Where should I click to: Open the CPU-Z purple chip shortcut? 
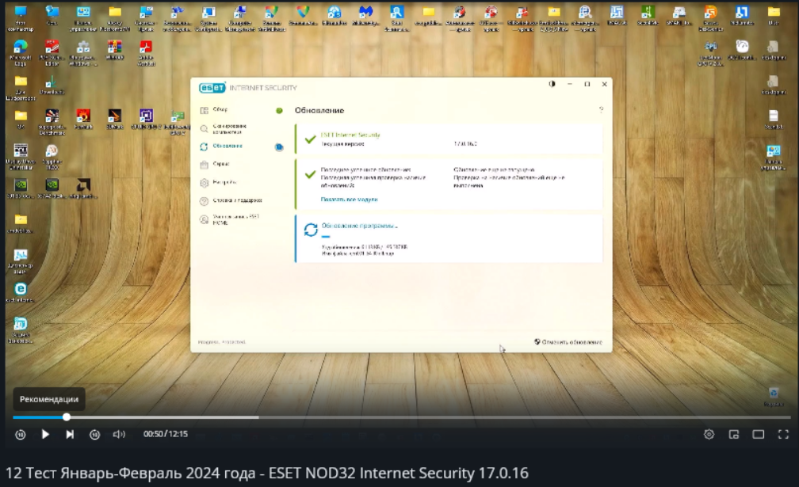tap(146, 120)
